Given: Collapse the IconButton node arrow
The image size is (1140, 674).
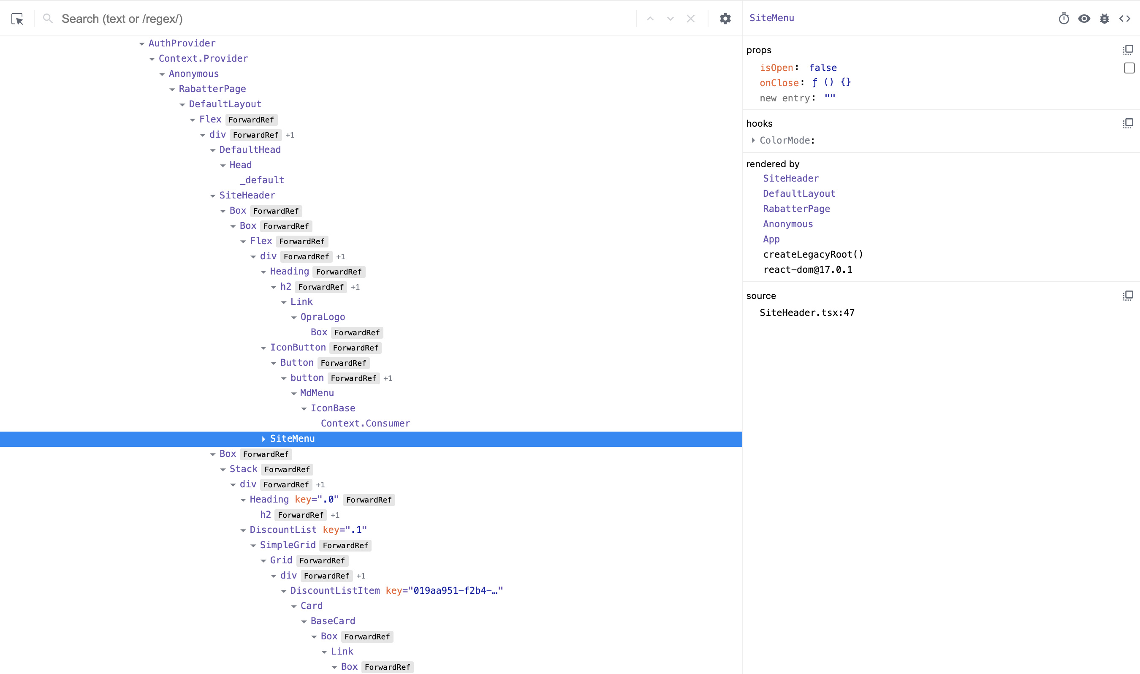Looking at the screenshot, I should (x=263, y=348).
